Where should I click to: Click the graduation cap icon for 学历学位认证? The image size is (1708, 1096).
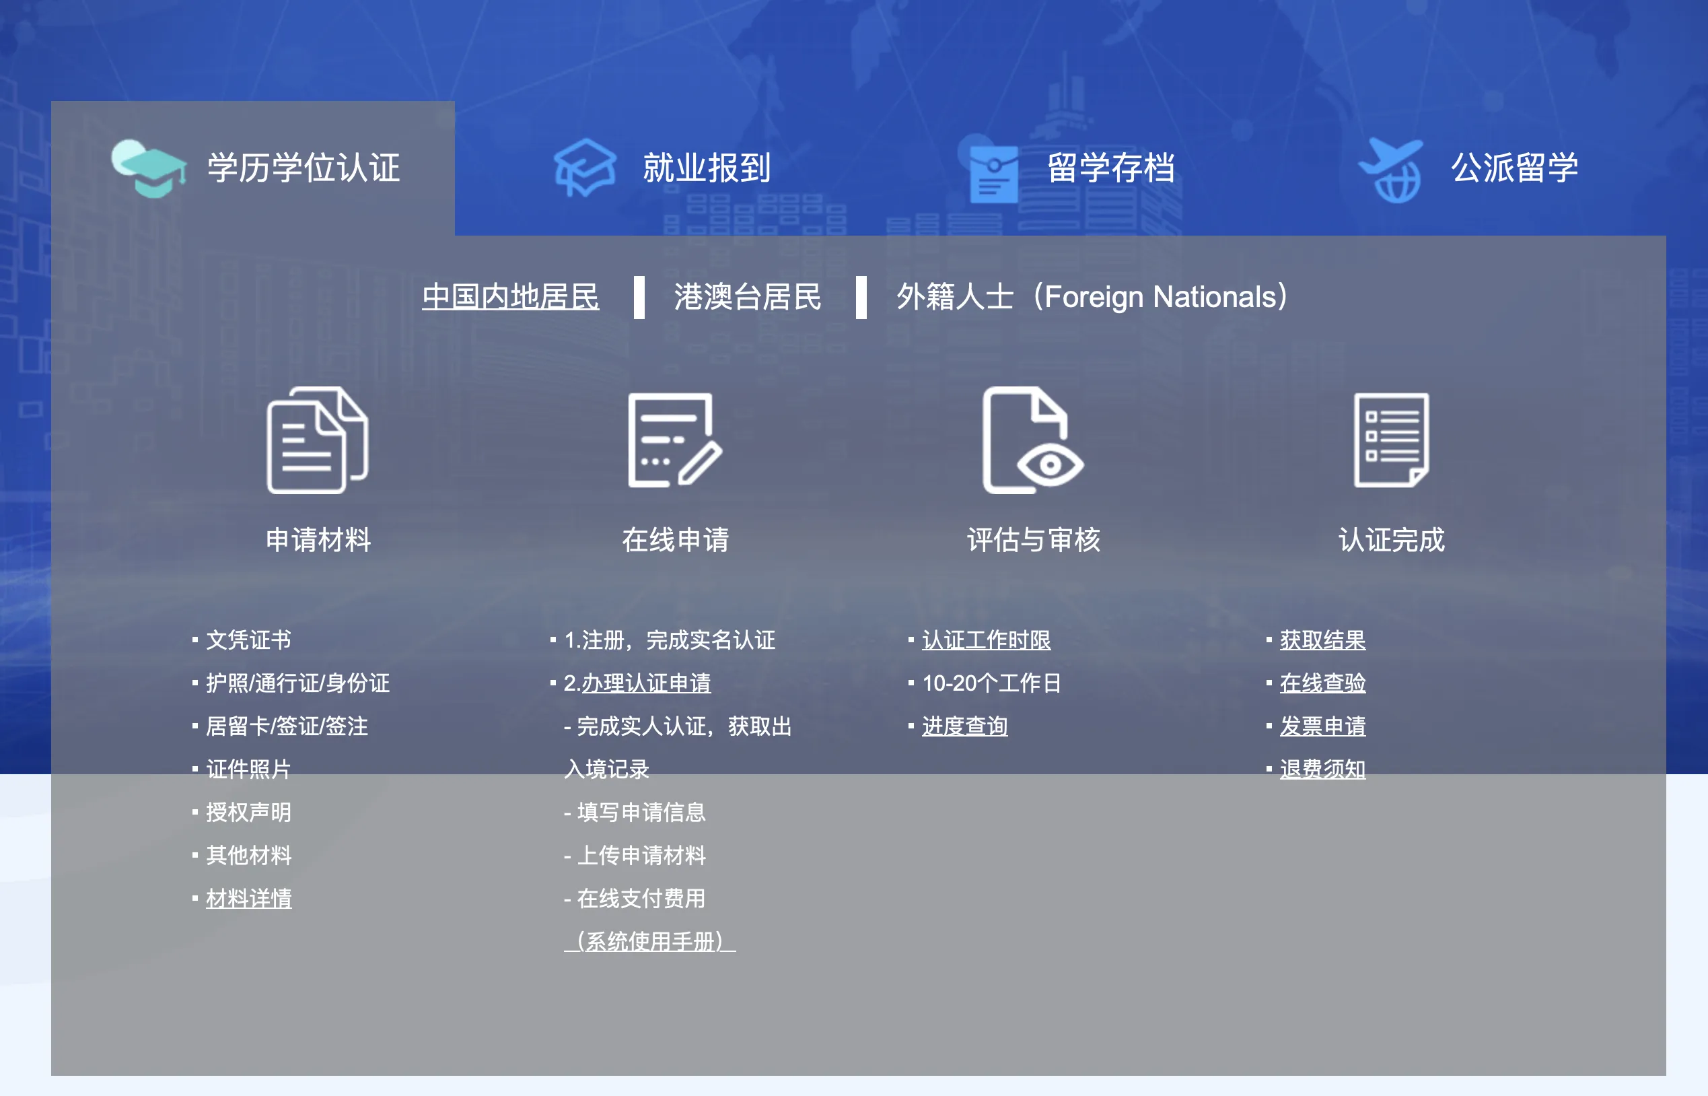(148, 169)
